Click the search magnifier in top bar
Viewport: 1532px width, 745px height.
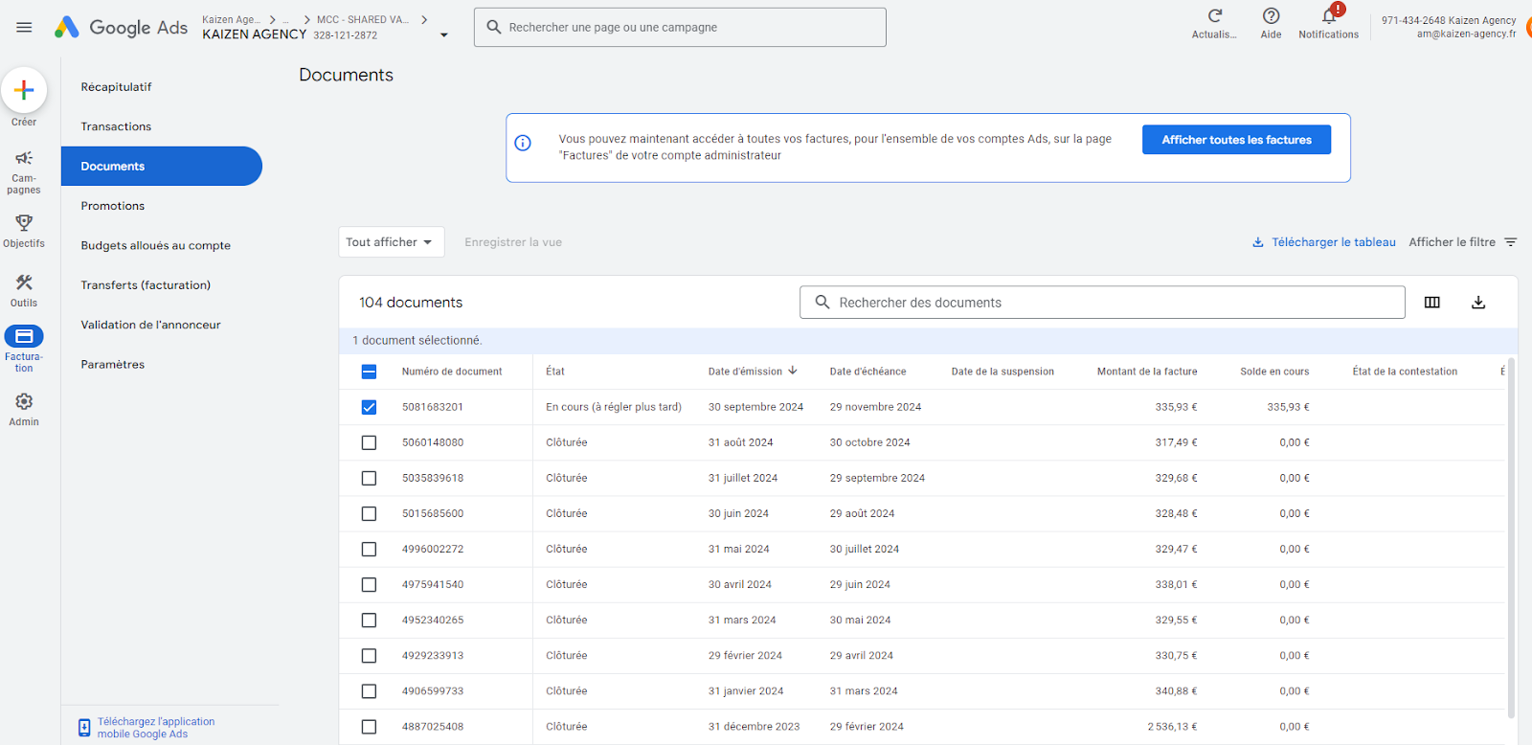tap(494, 27)
